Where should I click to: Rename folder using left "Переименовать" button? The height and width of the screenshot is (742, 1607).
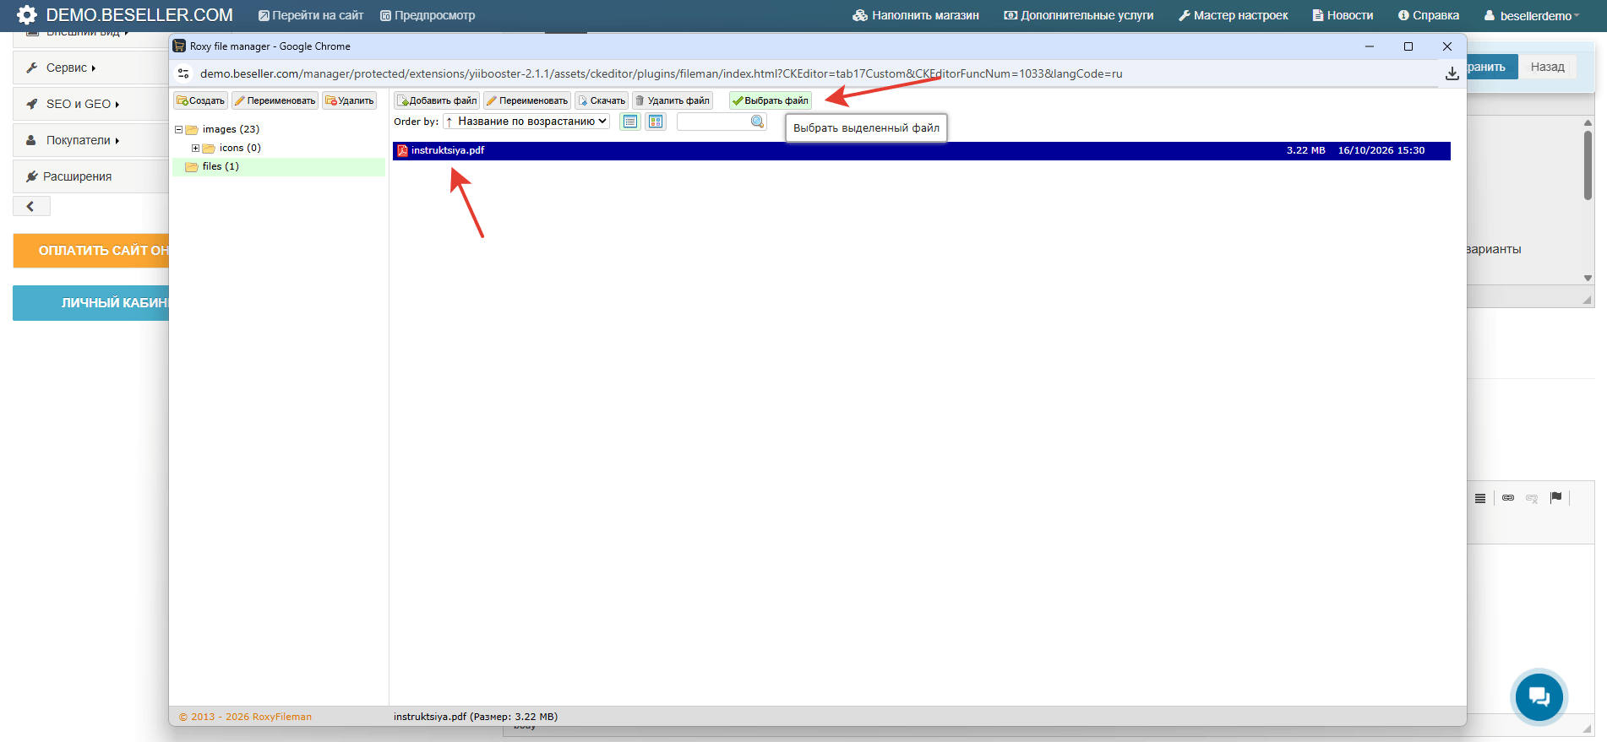pos(275,100)
